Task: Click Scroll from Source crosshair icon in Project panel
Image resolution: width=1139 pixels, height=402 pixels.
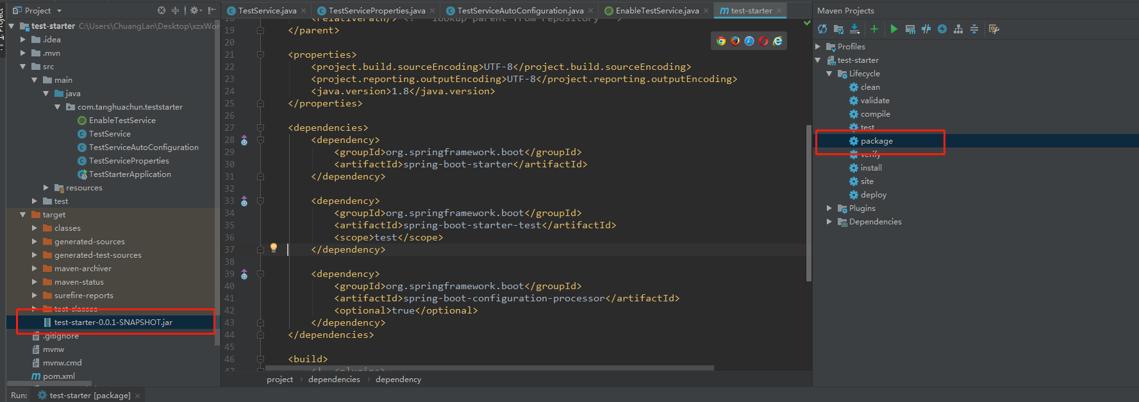Action: [162, 10]
